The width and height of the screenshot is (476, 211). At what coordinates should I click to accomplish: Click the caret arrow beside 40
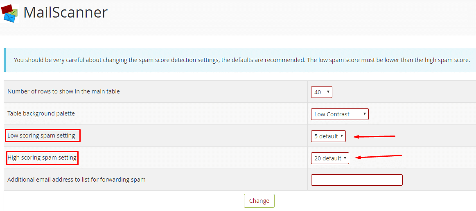(x=328, y=92)
